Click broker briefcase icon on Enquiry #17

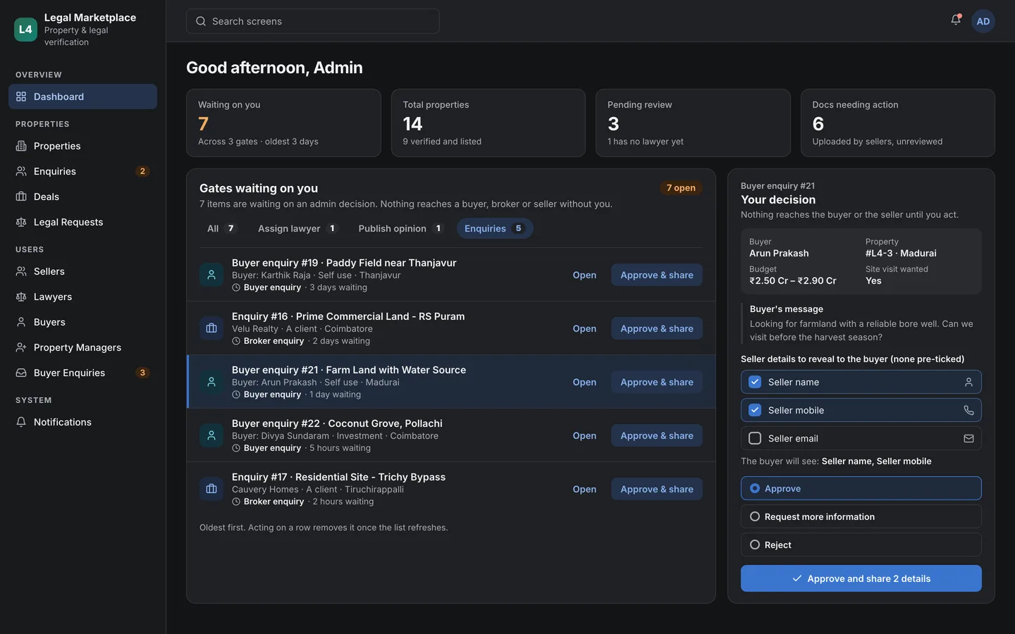pyautogui.click(x=211, y=489)
